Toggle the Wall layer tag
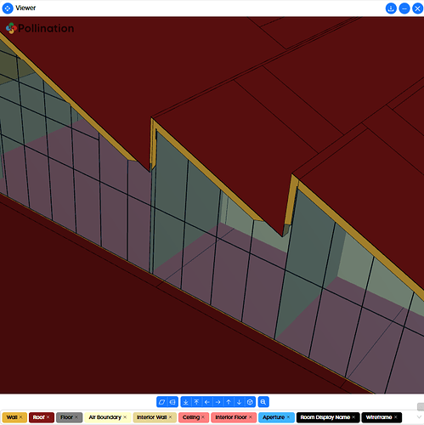The image size is (424, 425). (x=12, y=417)
